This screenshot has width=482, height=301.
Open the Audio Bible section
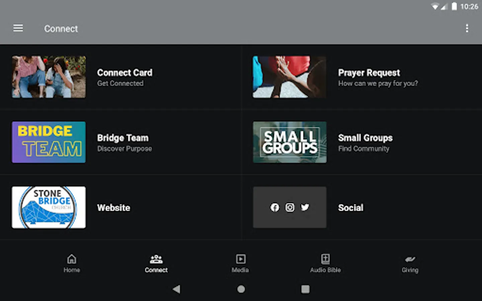pyautogui.click(x=325, y=263)
